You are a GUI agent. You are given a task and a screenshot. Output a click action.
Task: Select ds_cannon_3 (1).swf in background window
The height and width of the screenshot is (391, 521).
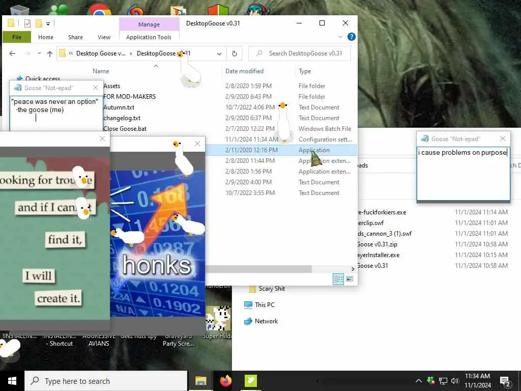[x=385, y=233]
